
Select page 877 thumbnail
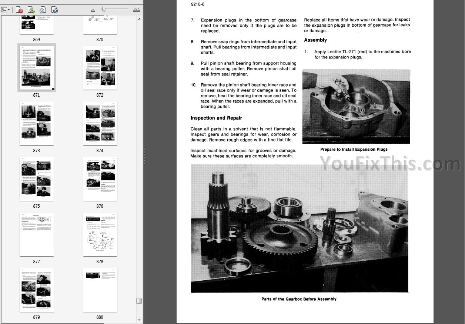pyautogui.click(x=36, y=234)
